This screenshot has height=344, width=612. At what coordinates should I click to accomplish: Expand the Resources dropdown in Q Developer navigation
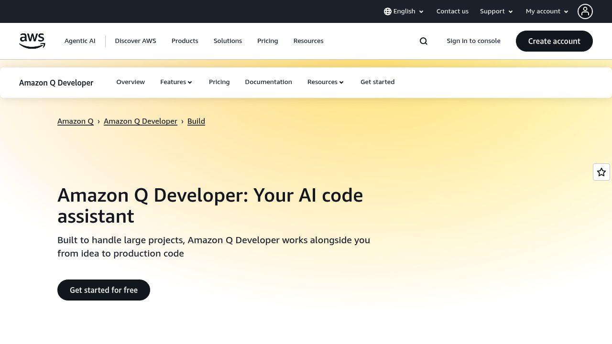pos(325,82)
